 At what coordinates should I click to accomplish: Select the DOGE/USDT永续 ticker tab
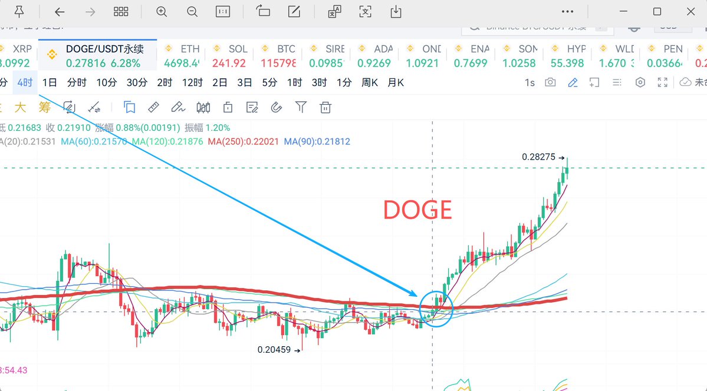click(x=98, y=55)
